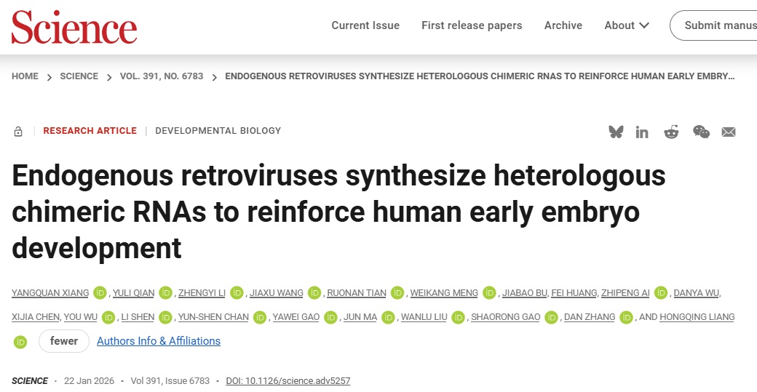Open Vol. 391, No. 6783 breadcrumb
The width and height of the screenshot is (757, 392).
tap(162, 76)
